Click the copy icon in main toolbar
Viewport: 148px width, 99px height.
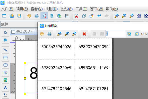coord(84,16)
